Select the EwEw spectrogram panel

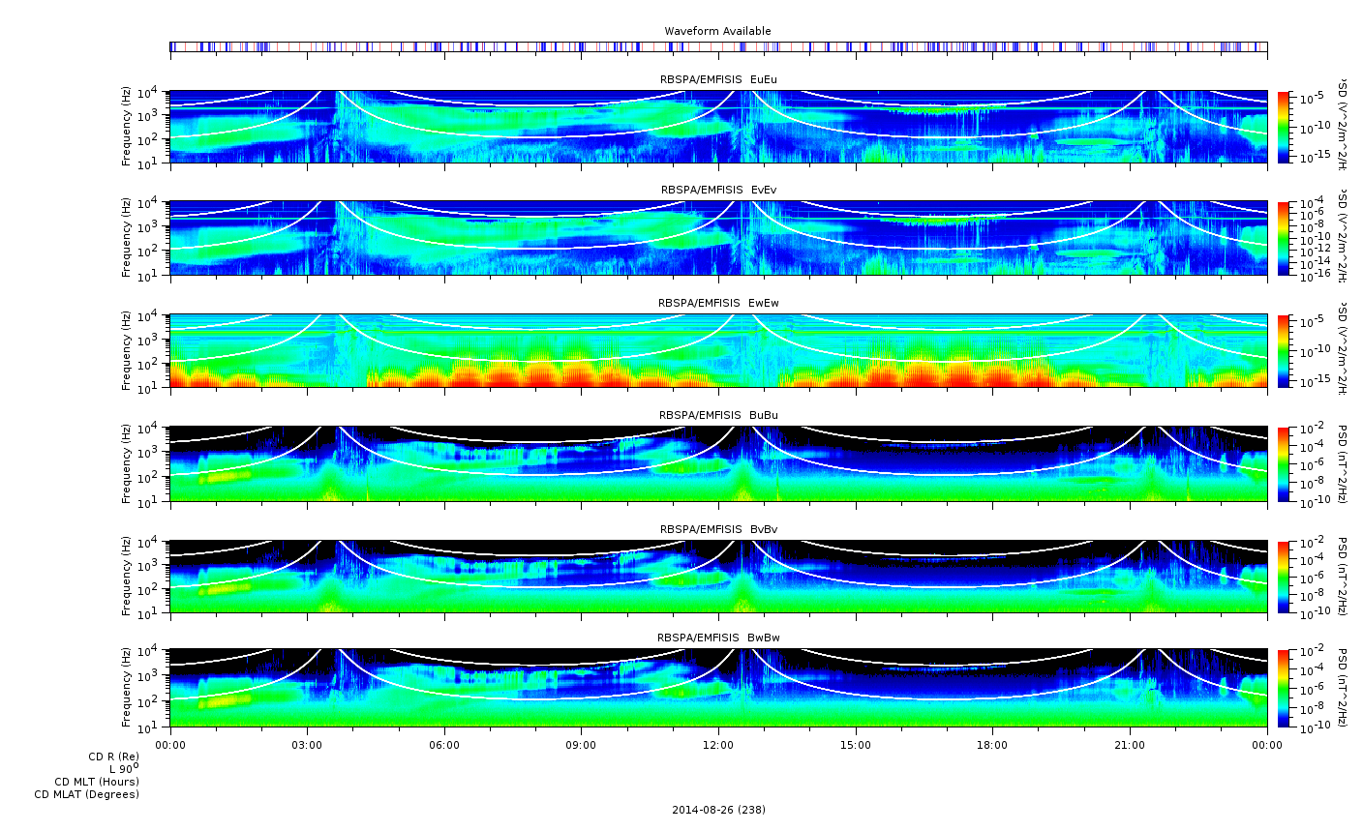click(718, 350)
